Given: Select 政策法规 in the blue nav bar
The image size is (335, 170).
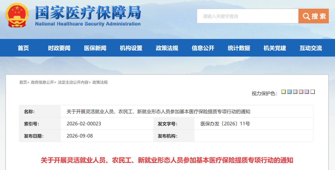Looking at the screenshot, I should click(167, 48).
